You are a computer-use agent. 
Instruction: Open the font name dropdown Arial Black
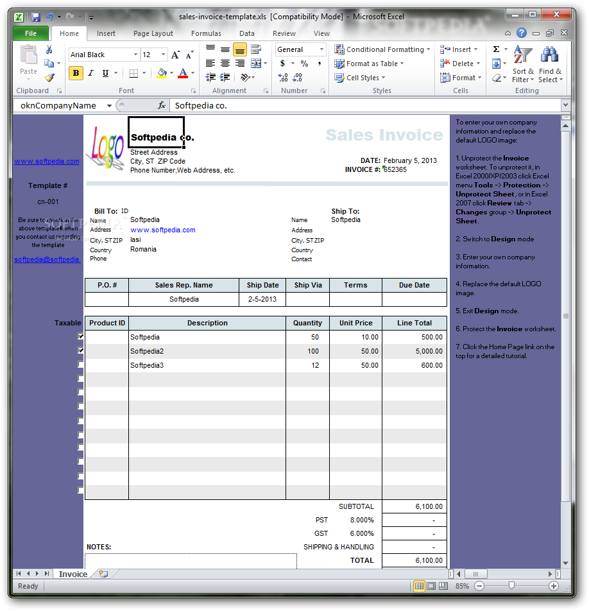[135, 55]
